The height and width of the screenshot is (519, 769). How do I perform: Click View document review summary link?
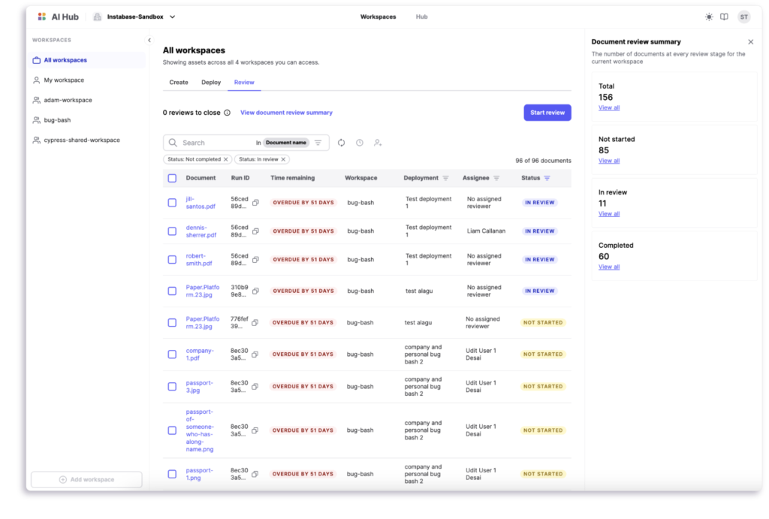click(x=286, y=113)
